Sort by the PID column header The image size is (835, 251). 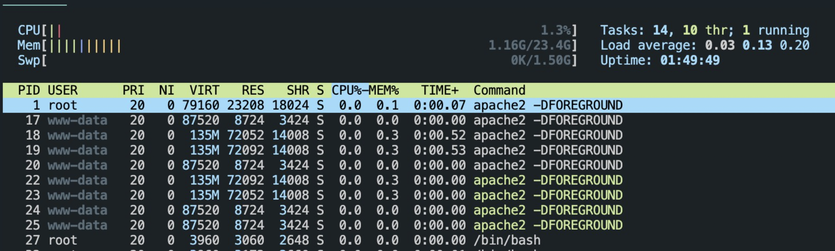[29, 90]
